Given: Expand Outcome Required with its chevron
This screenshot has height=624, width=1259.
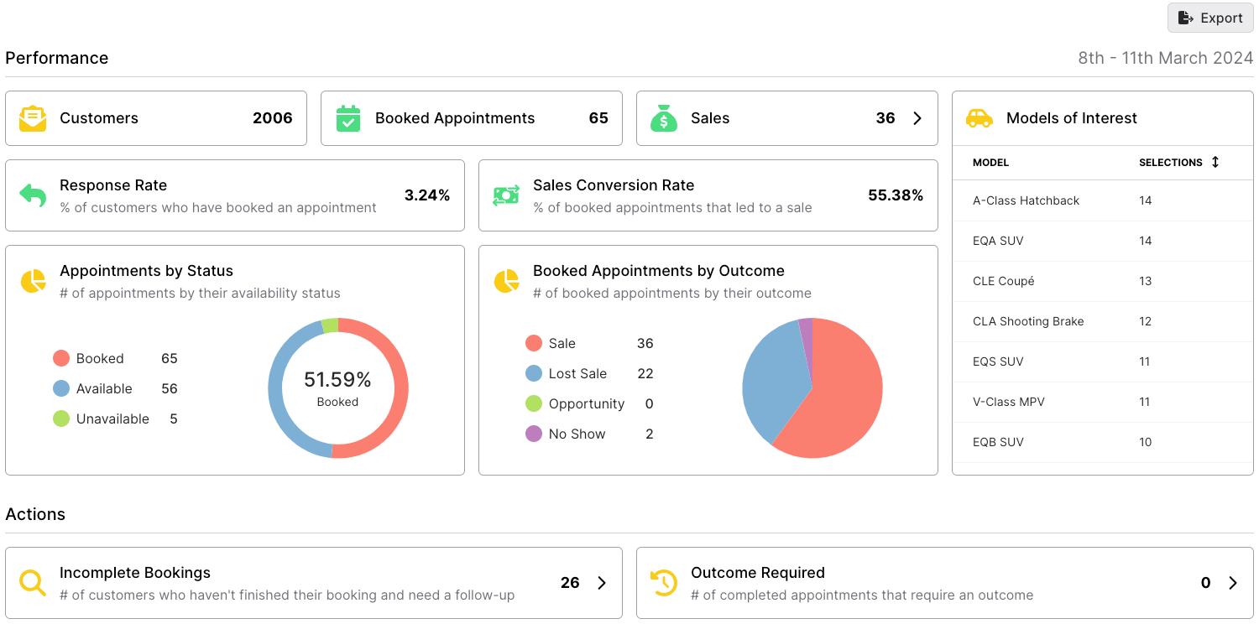Looking at the screenshot, I should (1233, 583).
